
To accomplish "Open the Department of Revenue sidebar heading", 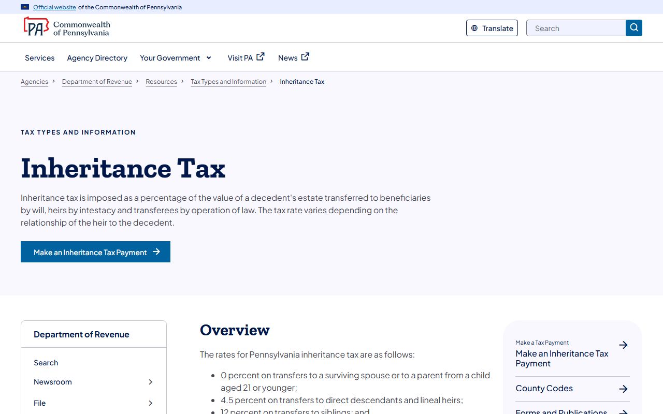I will (81, 334).
